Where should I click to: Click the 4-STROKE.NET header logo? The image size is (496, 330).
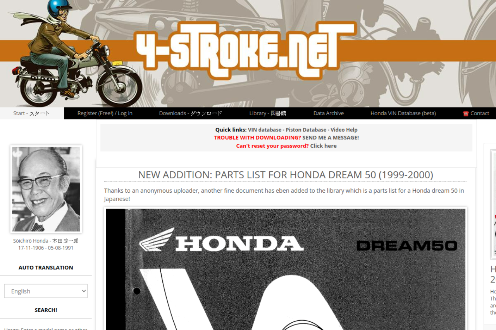245,50
